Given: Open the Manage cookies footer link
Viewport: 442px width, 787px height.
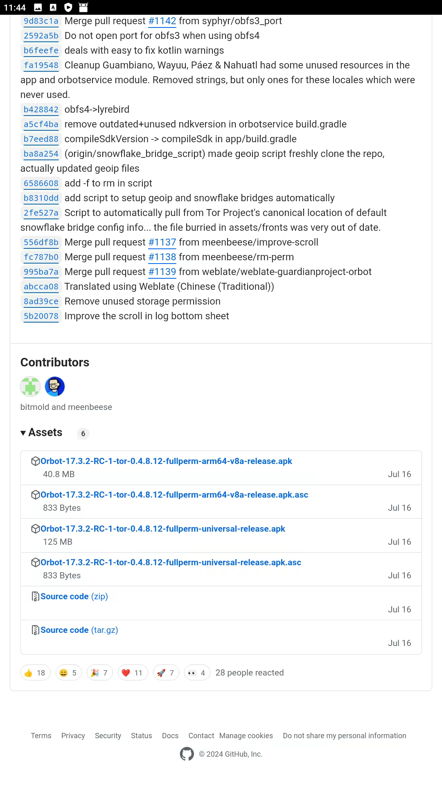Looking at the screenshot, I should [246, 735].
